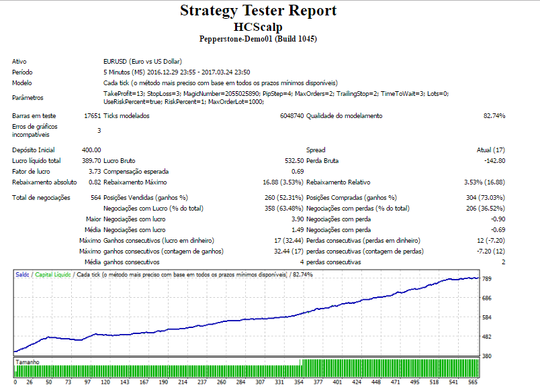The width and height of the screenshot is (540, 387).
Task: Select relative drawdown '3.53% (16.88)'
Action: click(x=484, y=182)
